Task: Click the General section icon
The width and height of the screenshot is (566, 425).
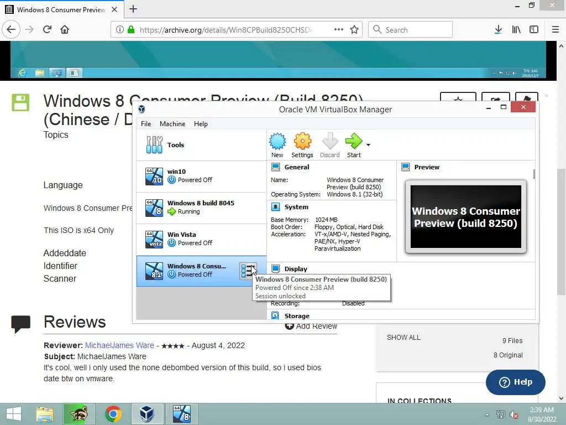Action: (x=275, y=167)
